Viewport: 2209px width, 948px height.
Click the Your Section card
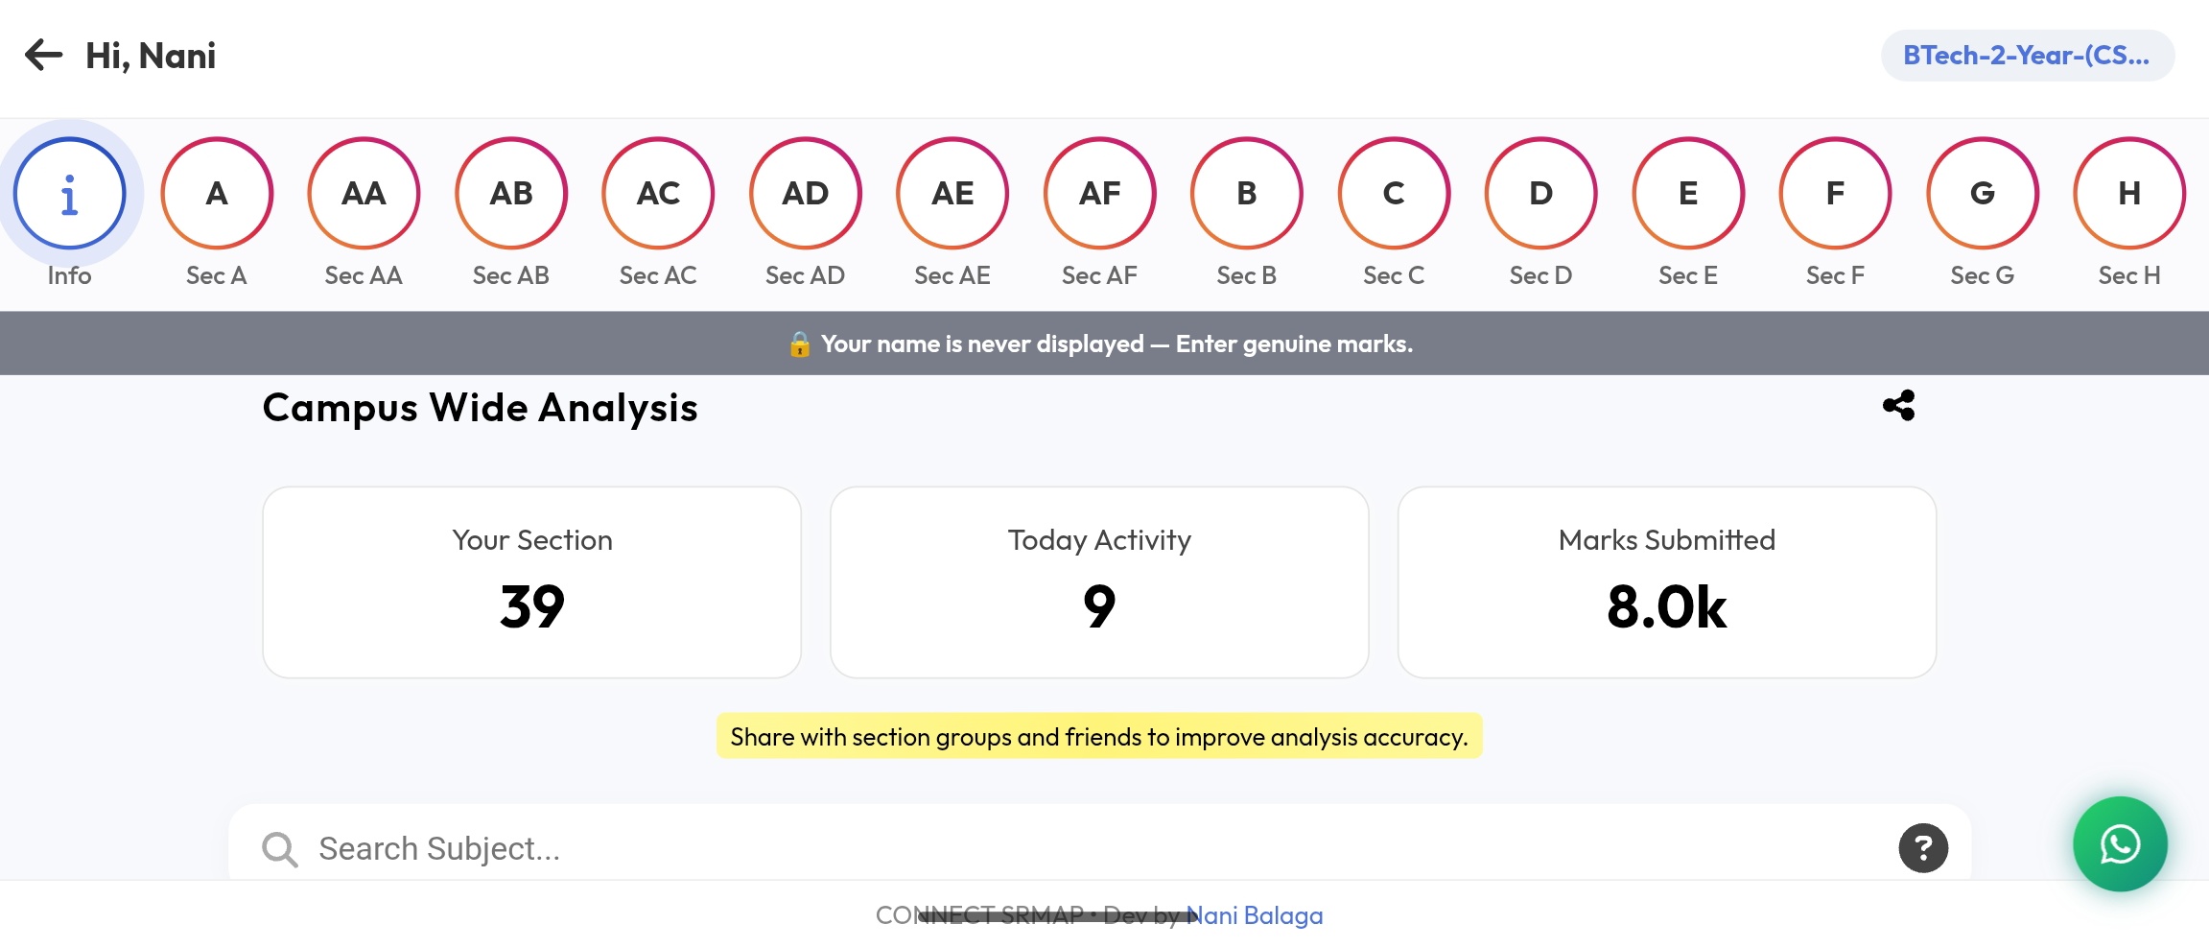[532, 582]
